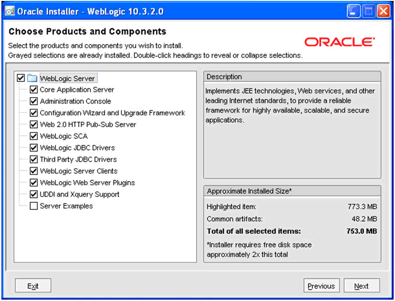
Task: Proceed with the Next button
Action: click(x=361, y=286)
